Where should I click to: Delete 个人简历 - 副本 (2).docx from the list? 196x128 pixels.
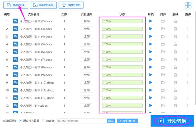click(x=175, y=21)
